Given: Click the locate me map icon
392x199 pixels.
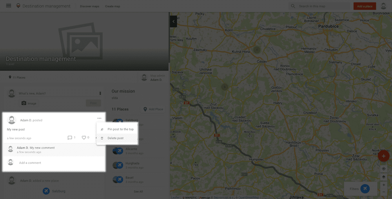Looking at the screenshot, I should [x=384, y=169].
